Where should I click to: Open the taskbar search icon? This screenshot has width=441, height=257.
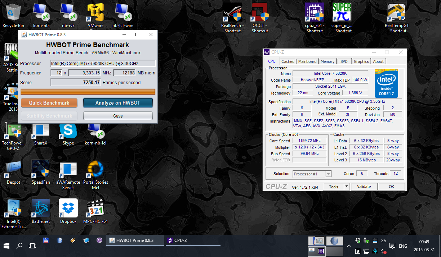point(19,246)
